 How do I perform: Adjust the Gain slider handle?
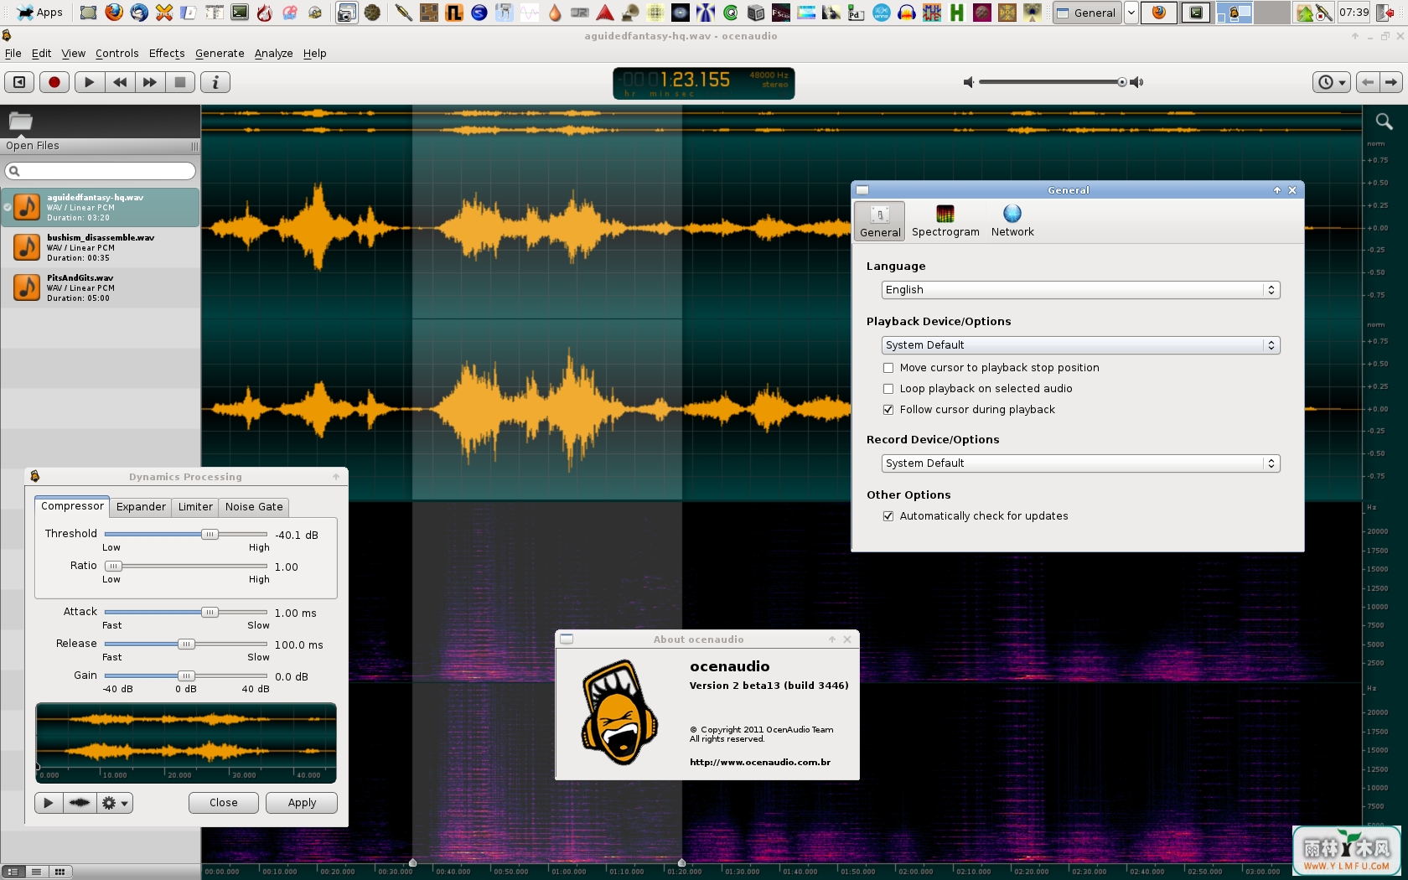click(186, 676)
